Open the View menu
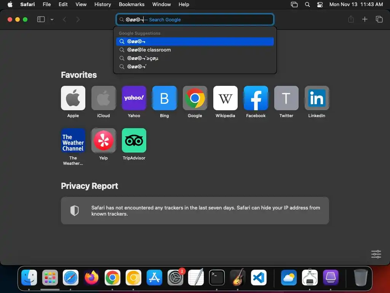The image size is (390, 293). pos(81,4)
